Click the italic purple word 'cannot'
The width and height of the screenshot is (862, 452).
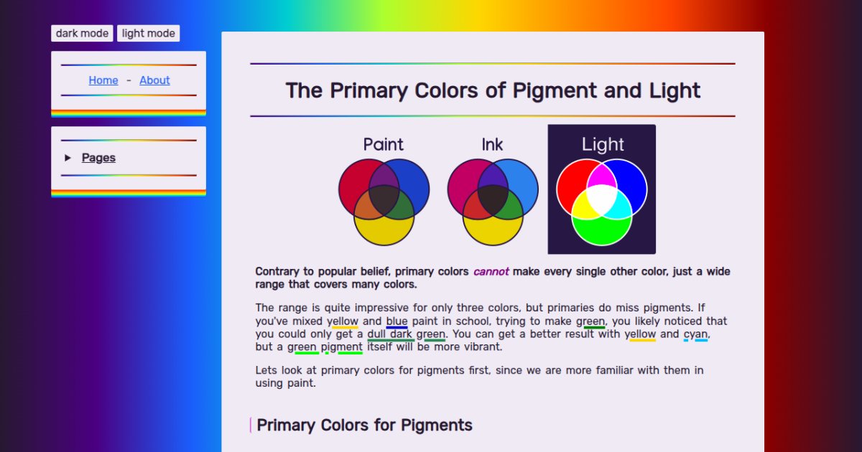[491, 272]
